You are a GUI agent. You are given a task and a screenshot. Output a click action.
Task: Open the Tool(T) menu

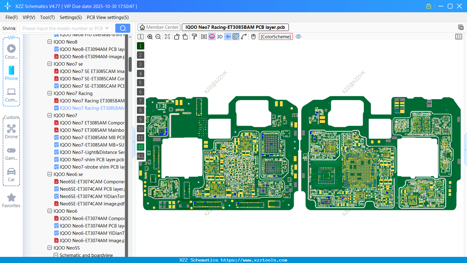coord(47,17)
